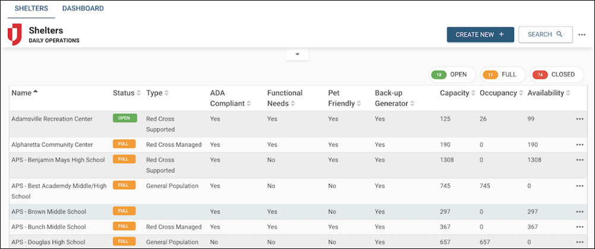Viewport: 595px width, 249px height.
Task: Open row actions for APS - Benjamin Mays High School
Action: click(580, 160)
